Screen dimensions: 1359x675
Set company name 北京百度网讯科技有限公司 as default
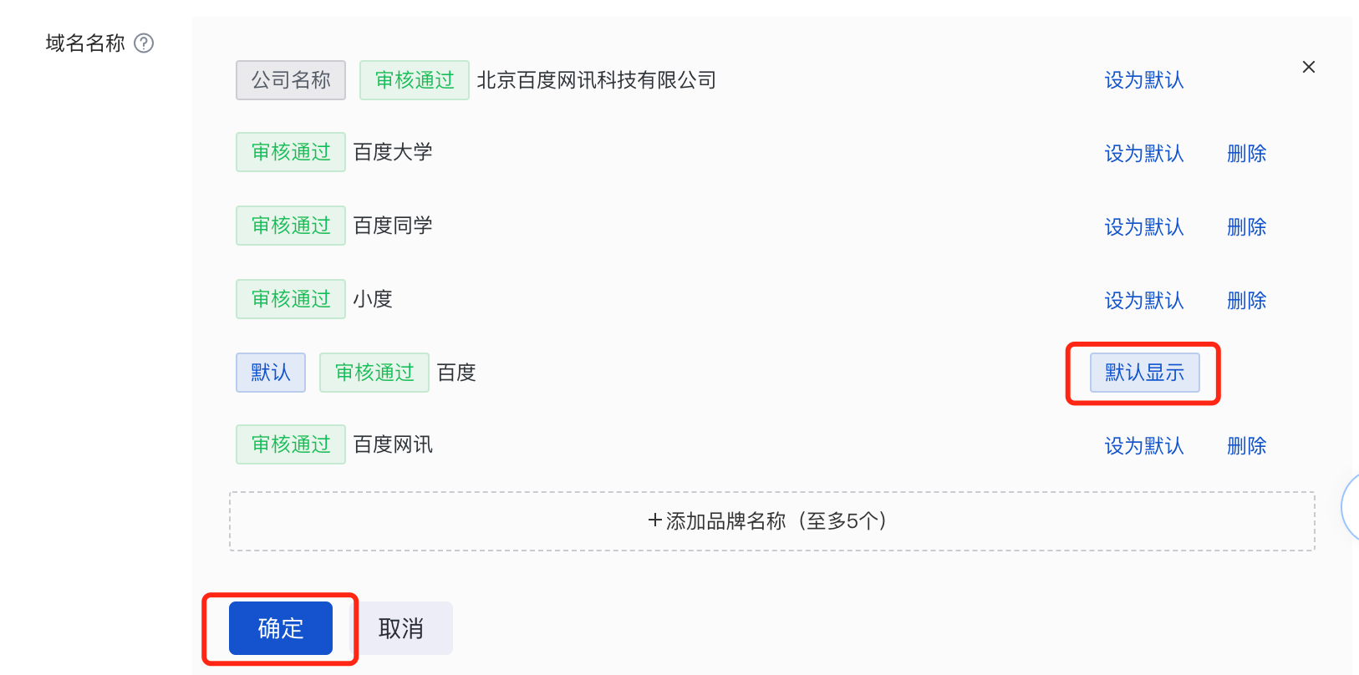coord(1144,80)
